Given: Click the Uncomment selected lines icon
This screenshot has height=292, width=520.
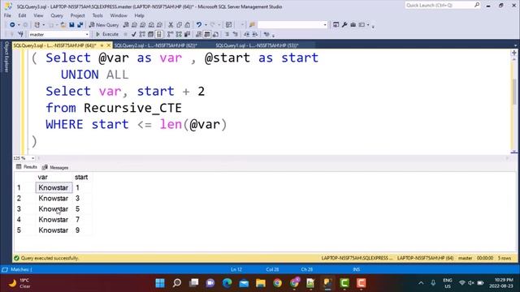Looking at the screenshot, I should pos(236,34).
